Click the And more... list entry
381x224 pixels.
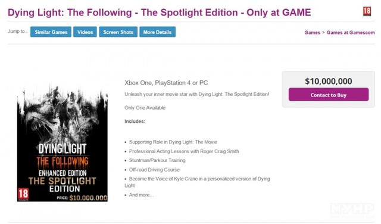[x=141, y=195]
